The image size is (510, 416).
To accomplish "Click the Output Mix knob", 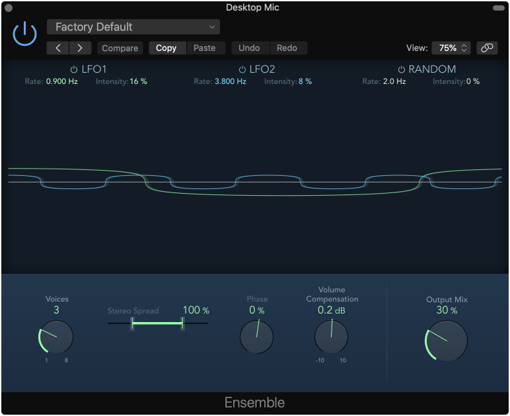I will click(x=447, y=341).
